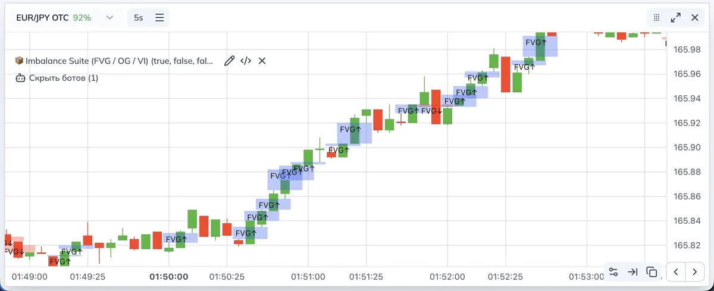Toggle Скрыть ботов (1) visibility
The image size is (714, 291).
click(64, 78)
